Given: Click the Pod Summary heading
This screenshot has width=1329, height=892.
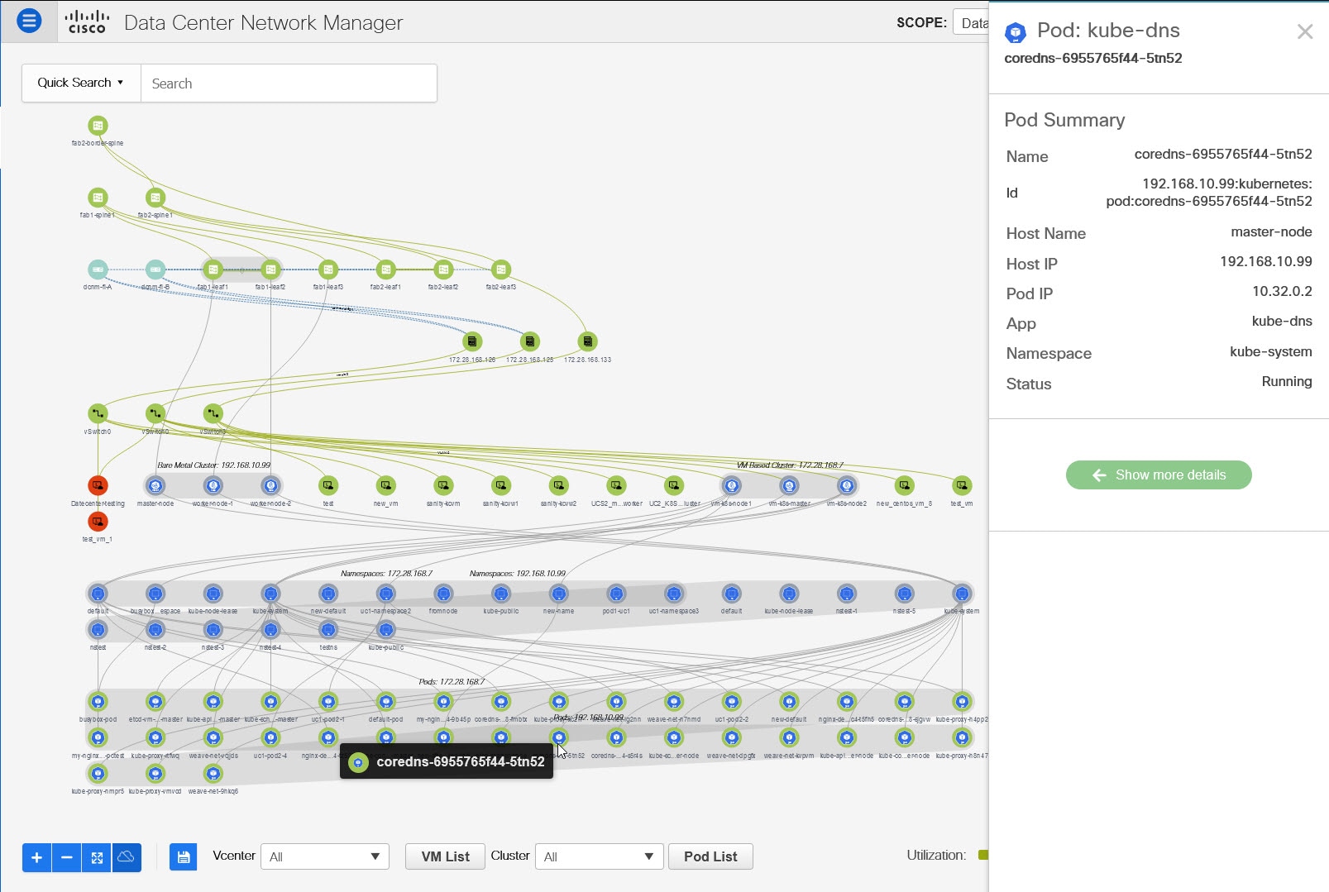Looking at the screenshot, I should pyautogui.click(x=1064, y=120).
